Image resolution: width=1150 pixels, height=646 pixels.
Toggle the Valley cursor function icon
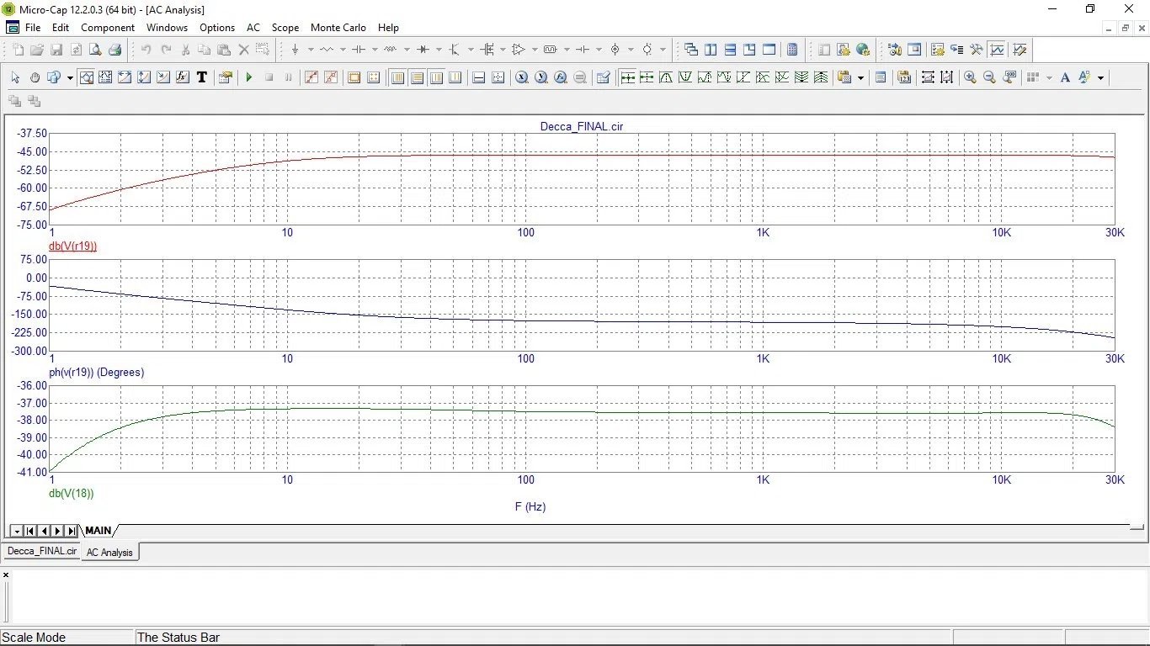[x=685, y=77]
